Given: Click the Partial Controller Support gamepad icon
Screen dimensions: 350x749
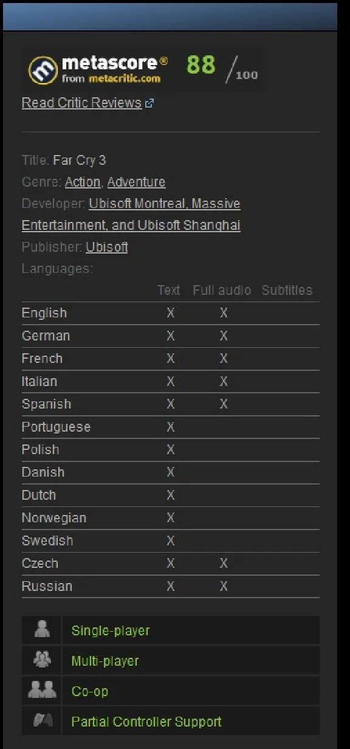Looking at the screenshot, I should pos(43,721).
